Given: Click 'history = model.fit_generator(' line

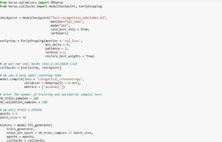Looking at the screenshot, I should pos(26,125).
